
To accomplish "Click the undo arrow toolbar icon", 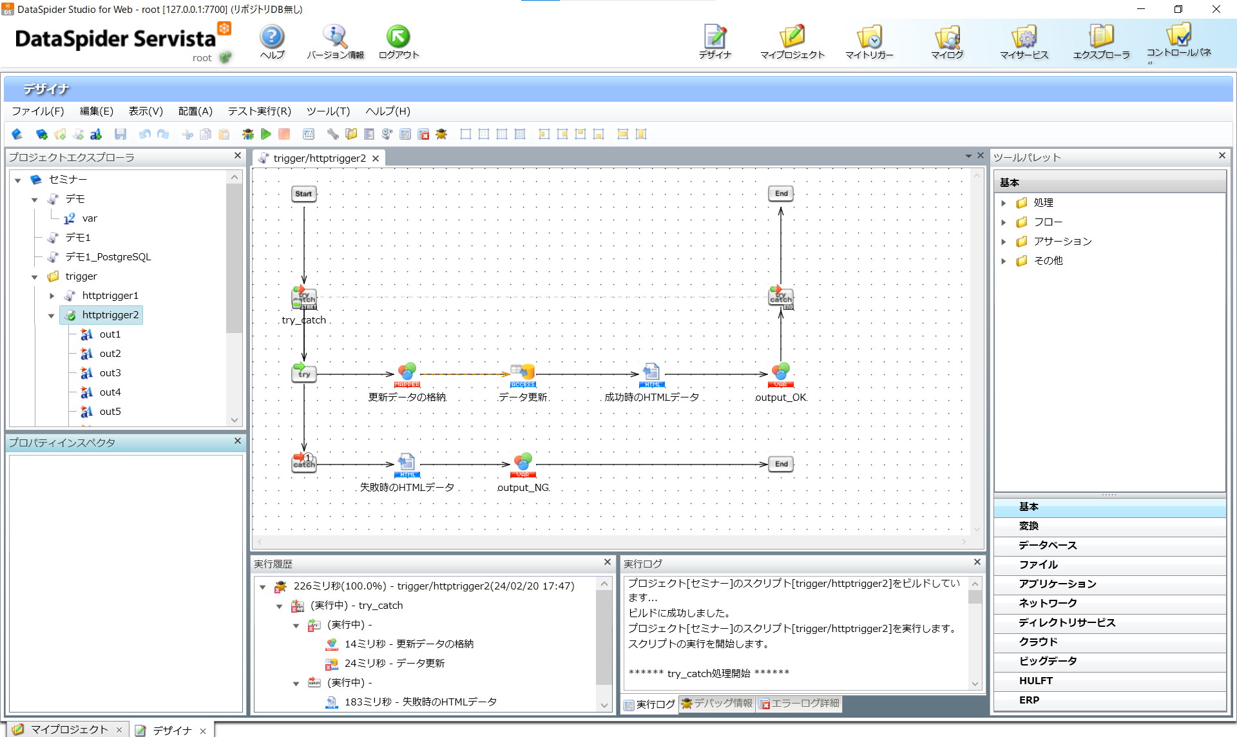I will pos(144,134).
